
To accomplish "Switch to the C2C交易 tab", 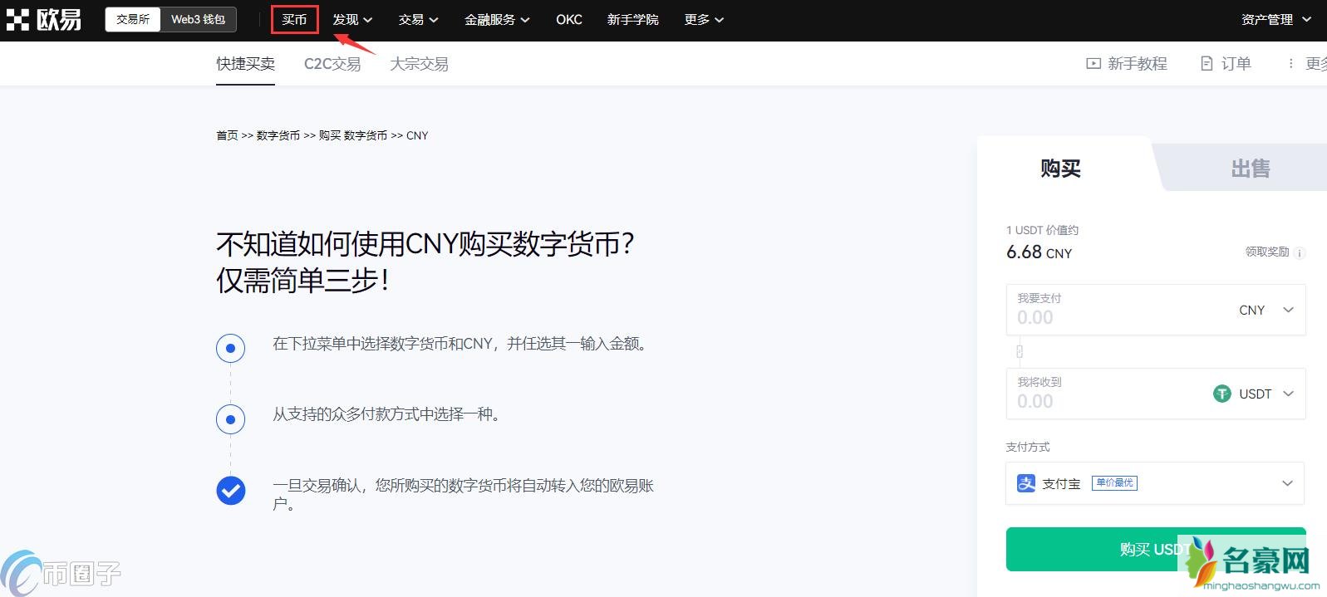I will coord(332,64).
